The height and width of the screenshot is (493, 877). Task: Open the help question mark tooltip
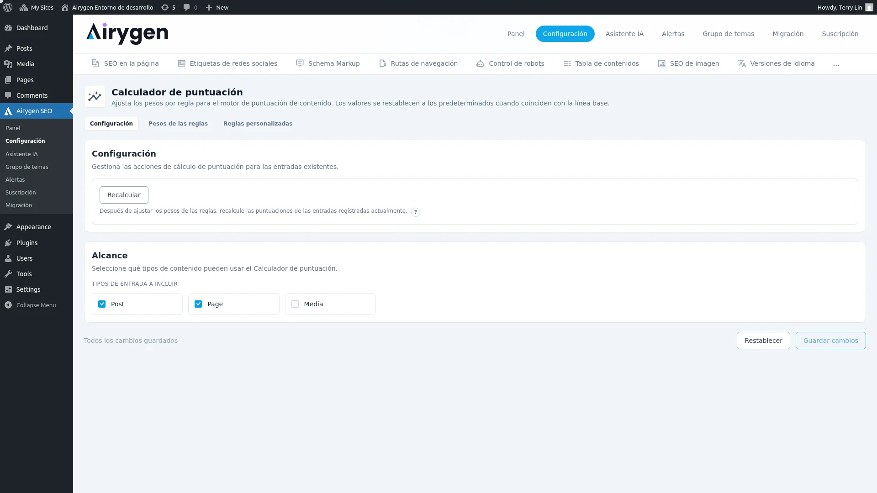tap(415, 212)
